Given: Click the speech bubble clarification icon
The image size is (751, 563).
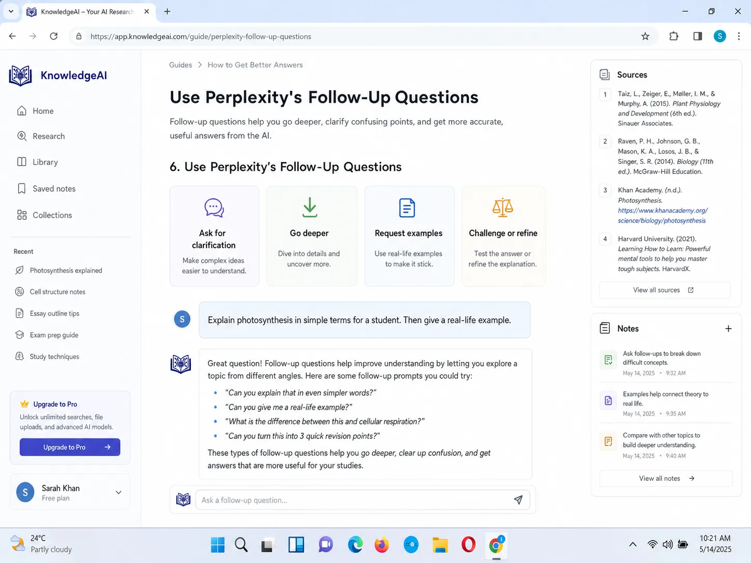Looking at the screenshot, I should tap(214, 208).
